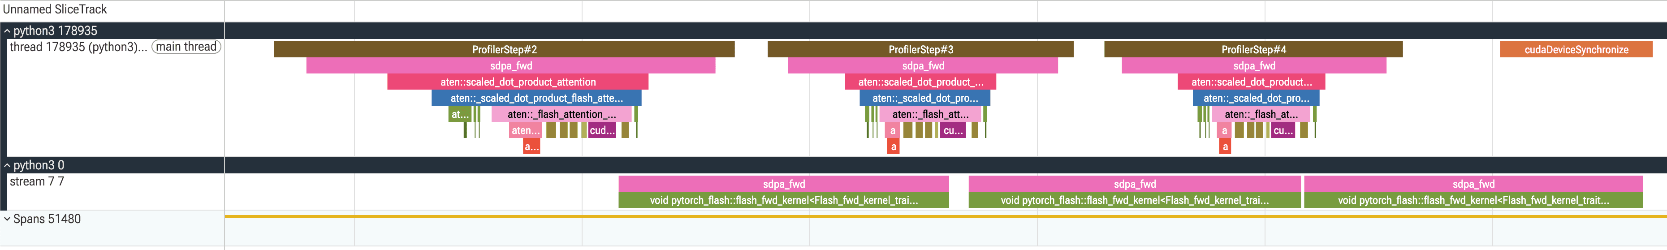Image resolution: width=1667 pixels, height=250 pixels.
Task: Select thread 178935 (python3) track label
Action: point(78,47)
